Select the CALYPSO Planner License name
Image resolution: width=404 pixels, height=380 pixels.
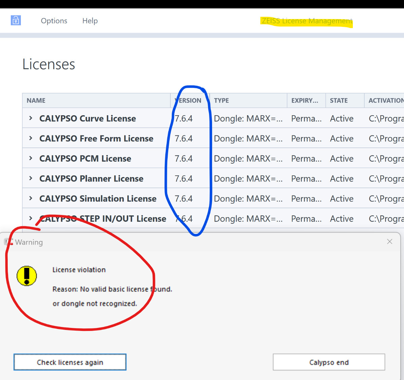(91, 178)
